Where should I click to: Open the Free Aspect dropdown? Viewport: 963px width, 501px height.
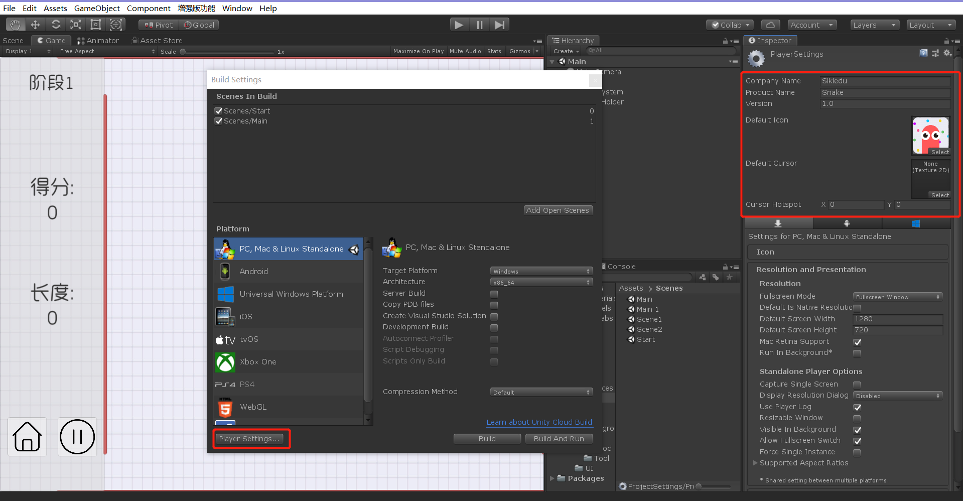107,51
